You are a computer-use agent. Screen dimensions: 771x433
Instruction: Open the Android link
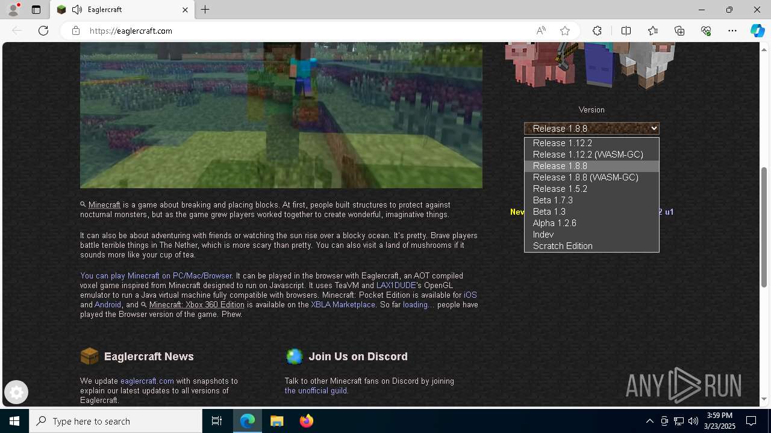click(x=108, y=305)
